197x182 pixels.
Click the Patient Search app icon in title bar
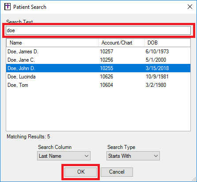8,7
